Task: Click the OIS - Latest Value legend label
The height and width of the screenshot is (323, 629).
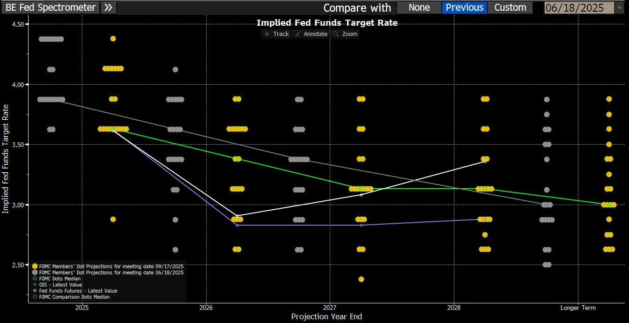Action: 60,285
